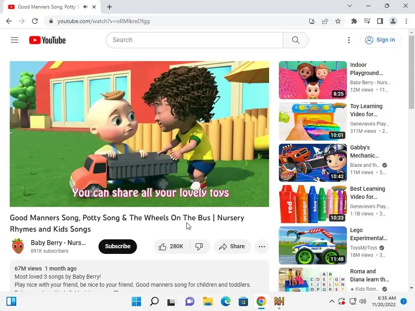Open File Explorer from taskbar
The width and height of the screenshot is (415, 311).
click(x=208, y=301)
